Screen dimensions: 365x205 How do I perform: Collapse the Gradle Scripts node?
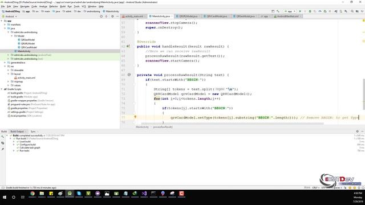[2, 89]
